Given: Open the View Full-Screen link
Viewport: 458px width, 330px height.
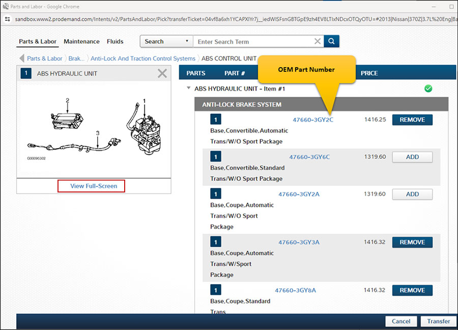Looking at the screenshot, I should coord(94,186).
